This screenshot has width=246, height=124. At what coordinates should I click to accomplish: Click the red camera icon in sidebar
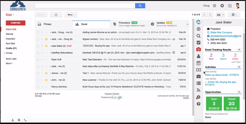pos(198,49)
